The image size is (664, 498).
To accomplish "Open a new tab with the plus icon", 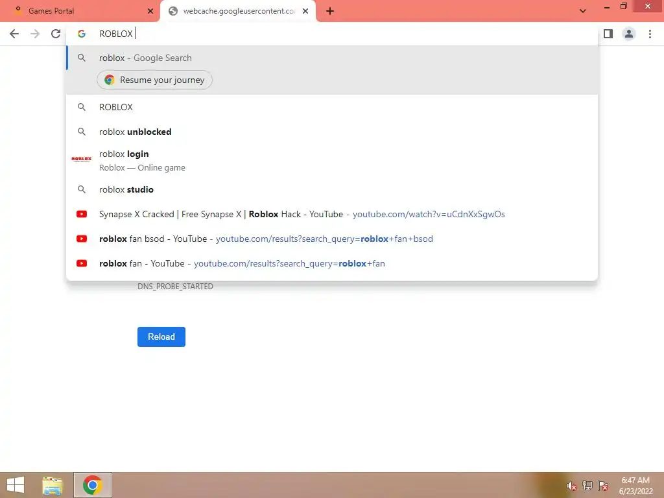I will (x=330, y=12).
